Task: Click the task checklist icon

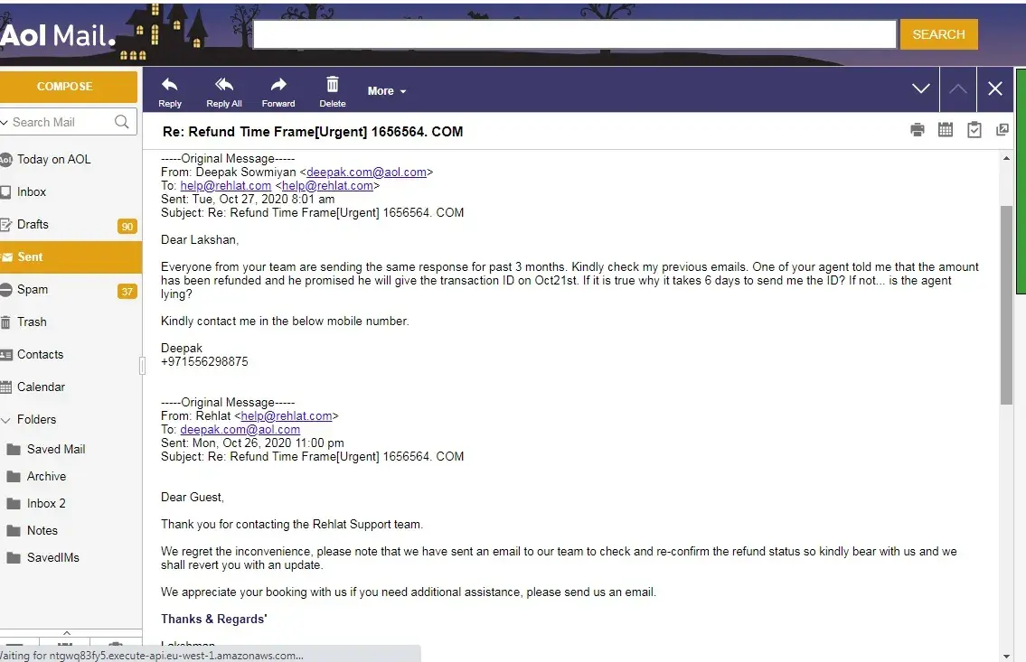Action: pyautogui.click(x=974, y=130)
